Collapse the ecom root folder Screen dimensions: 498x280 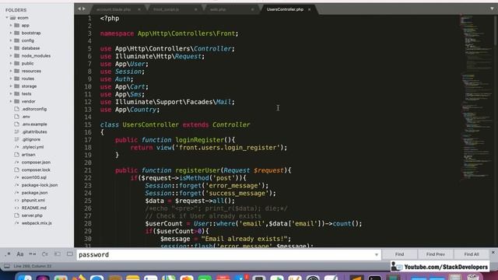[x=7, y=18]
